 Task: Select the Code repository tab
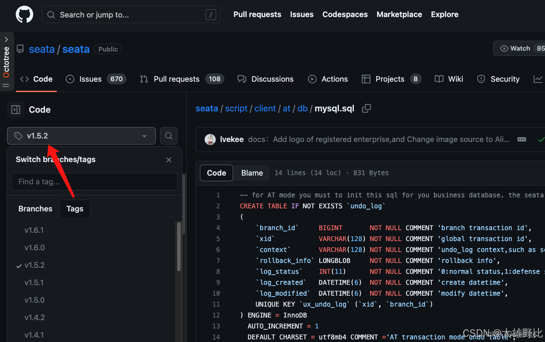(36, 79)
